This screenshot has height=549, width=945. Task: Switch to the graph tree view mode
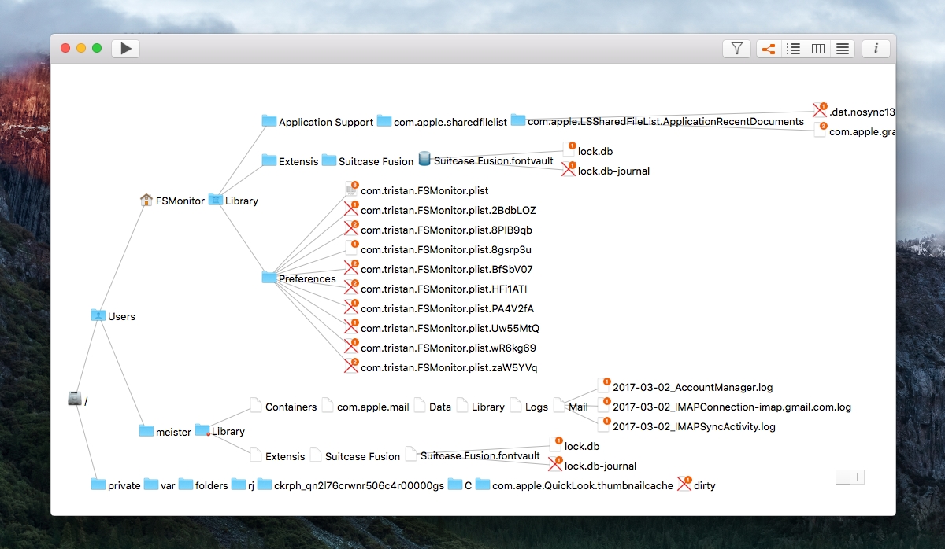769,49
